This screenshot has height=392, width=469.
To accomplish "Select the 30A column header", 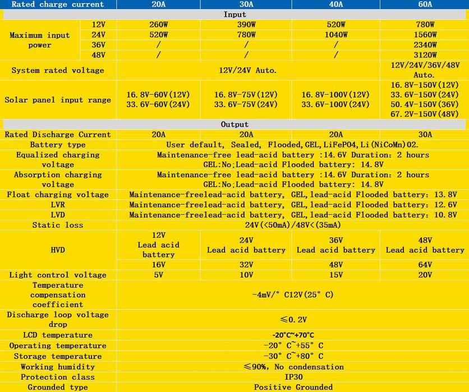I will coord(246,4).
